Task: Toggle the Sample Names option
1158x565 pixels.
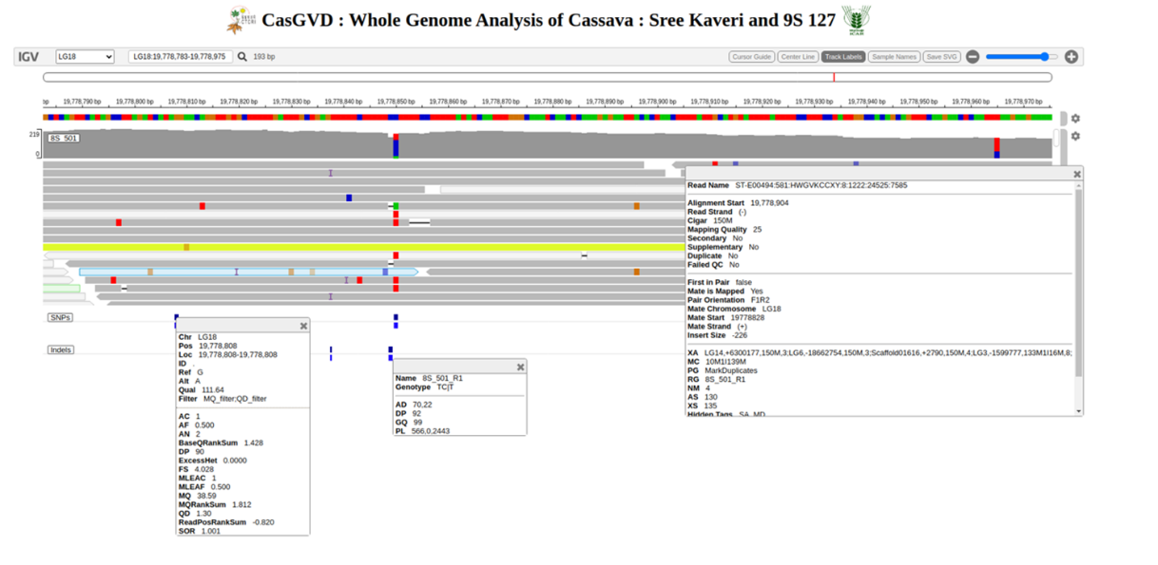Action: (894, 57)
